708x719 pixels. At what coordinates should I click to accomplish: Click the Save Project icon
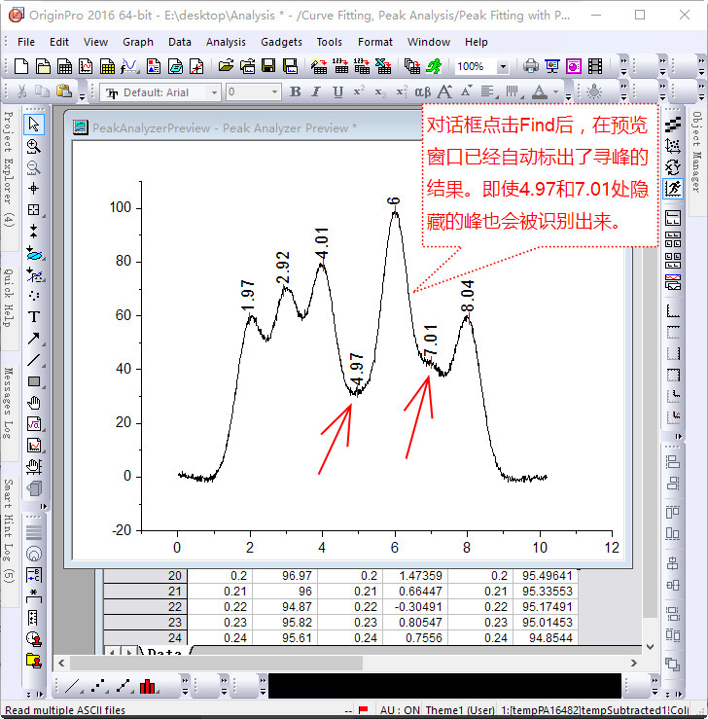(267, 66)
